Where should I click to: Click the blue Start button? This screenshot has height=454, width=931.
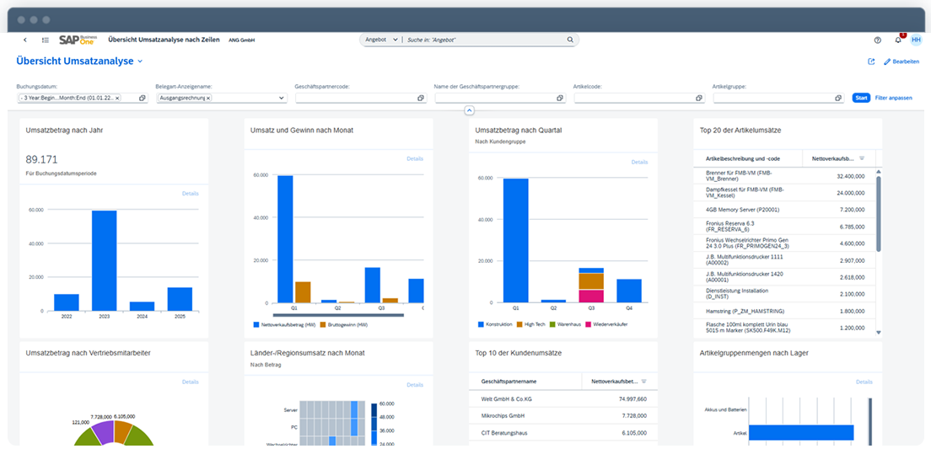[860, 98]
